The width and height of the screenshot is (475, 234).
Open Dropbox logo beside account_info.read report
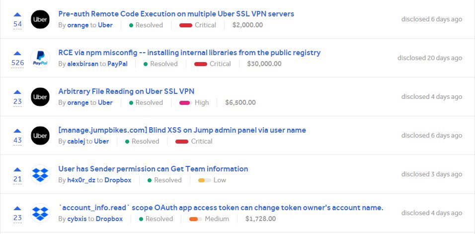[x=40, y=213]
